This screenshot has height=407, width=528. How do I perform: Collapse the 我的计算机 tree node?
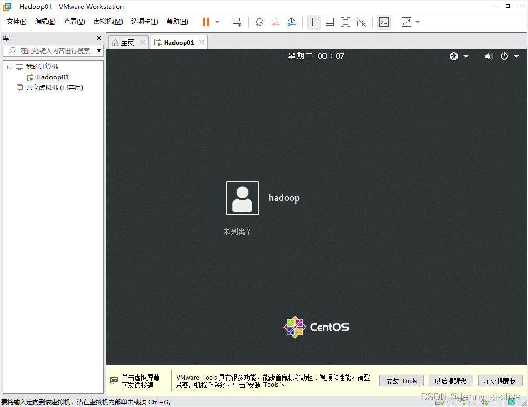[x=9, y=66]
